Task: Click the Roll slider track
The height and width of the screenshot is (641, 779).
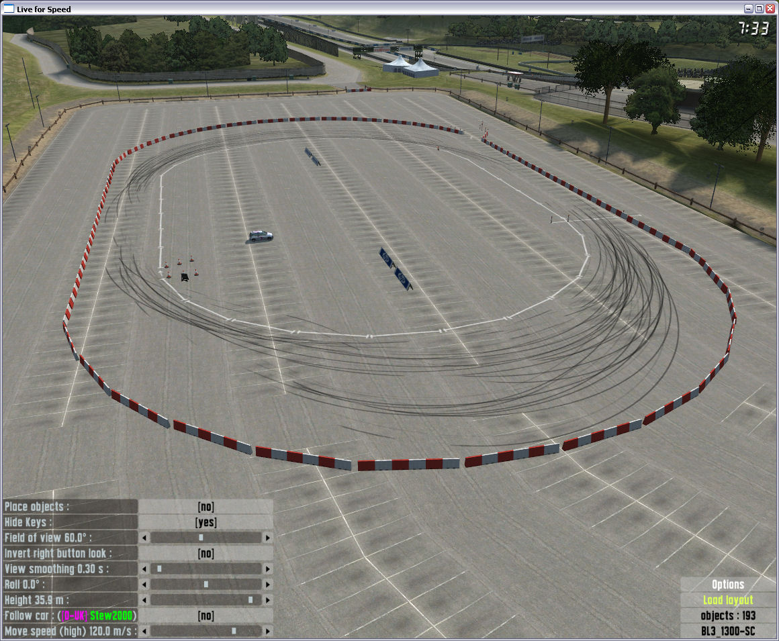Action: [206, 585]
